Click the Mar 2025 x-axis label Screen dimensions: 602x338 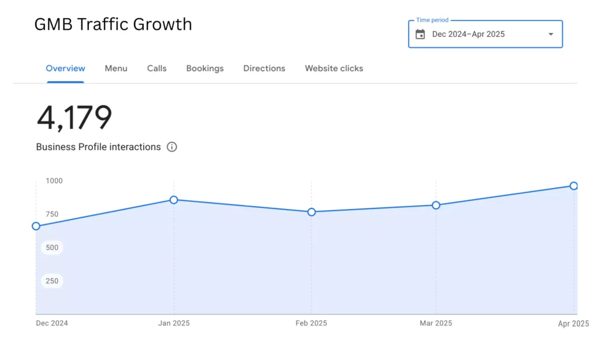point(436,323)
